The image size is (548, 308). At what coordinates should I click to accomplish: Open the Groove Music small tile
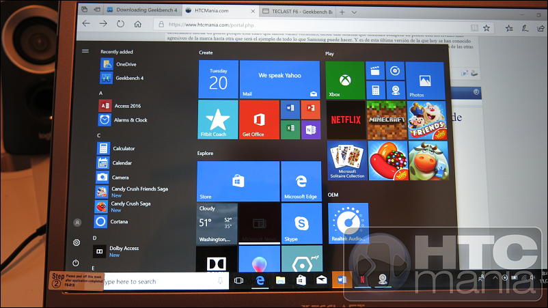pos(395,71)
